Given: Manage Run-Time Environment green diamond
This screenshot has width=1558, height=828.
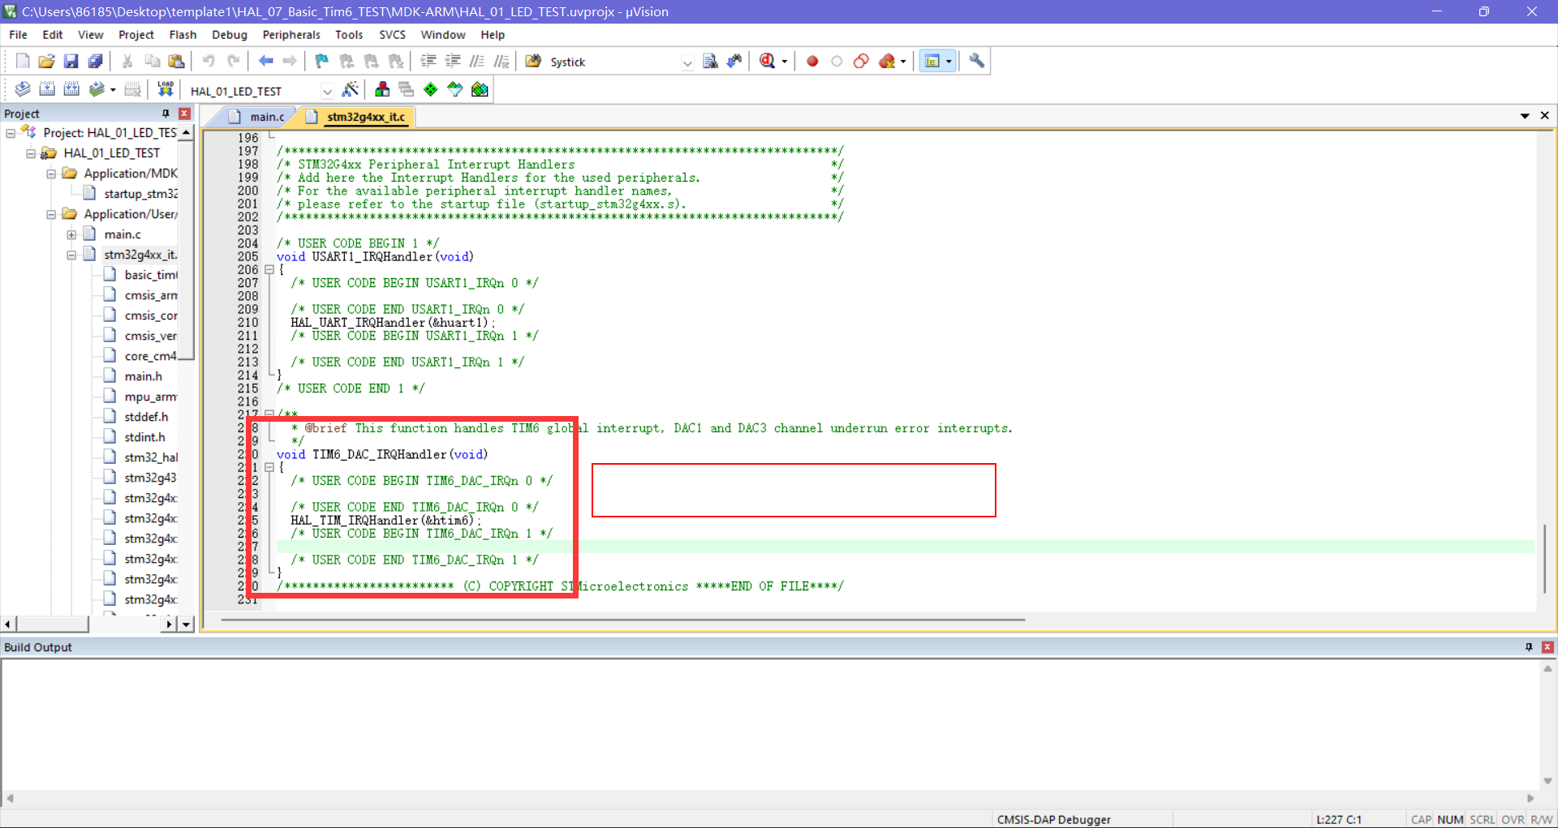Looking at the screenshot, I should click(x=431, y=90).
